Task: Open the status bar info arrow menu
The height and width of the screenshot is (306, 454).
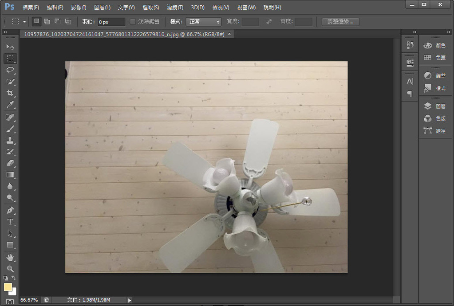Action: click(x=130, y=300)
